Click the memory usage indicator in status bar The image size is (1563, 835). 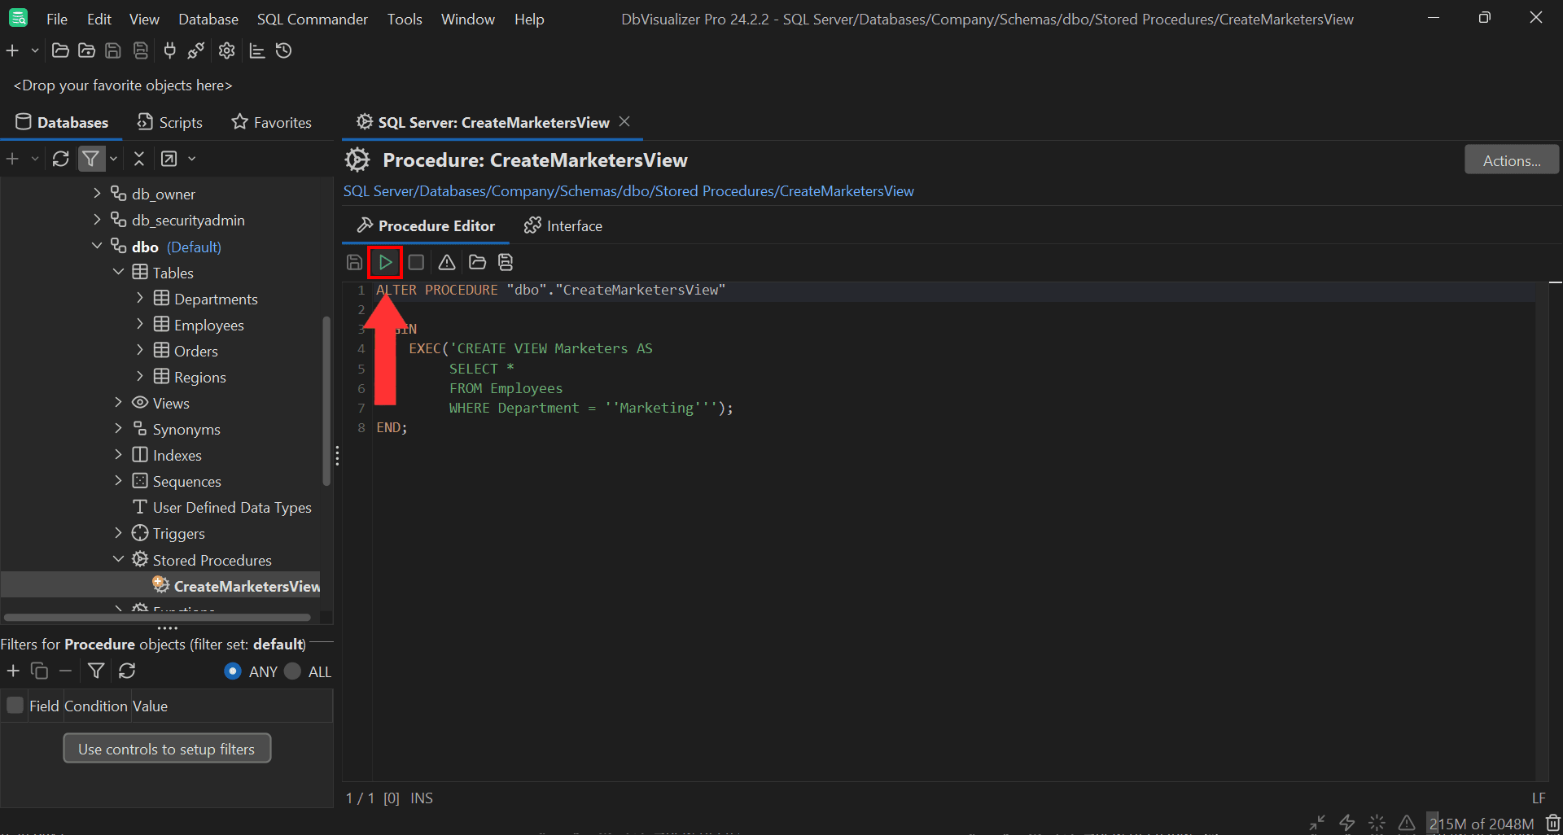click(1480, 823)
